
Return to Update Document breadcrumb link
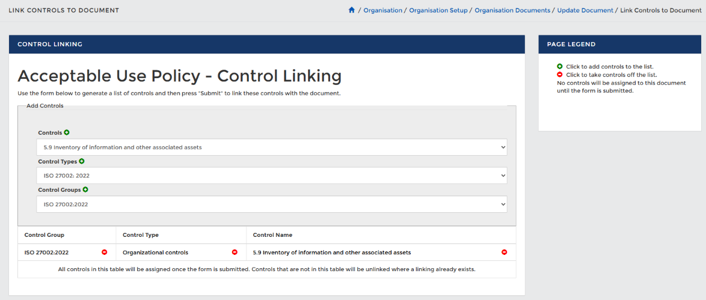coord(585,10)
